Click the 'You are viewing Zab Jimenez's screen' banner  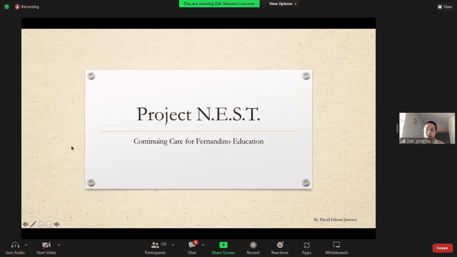pos(219,4)
